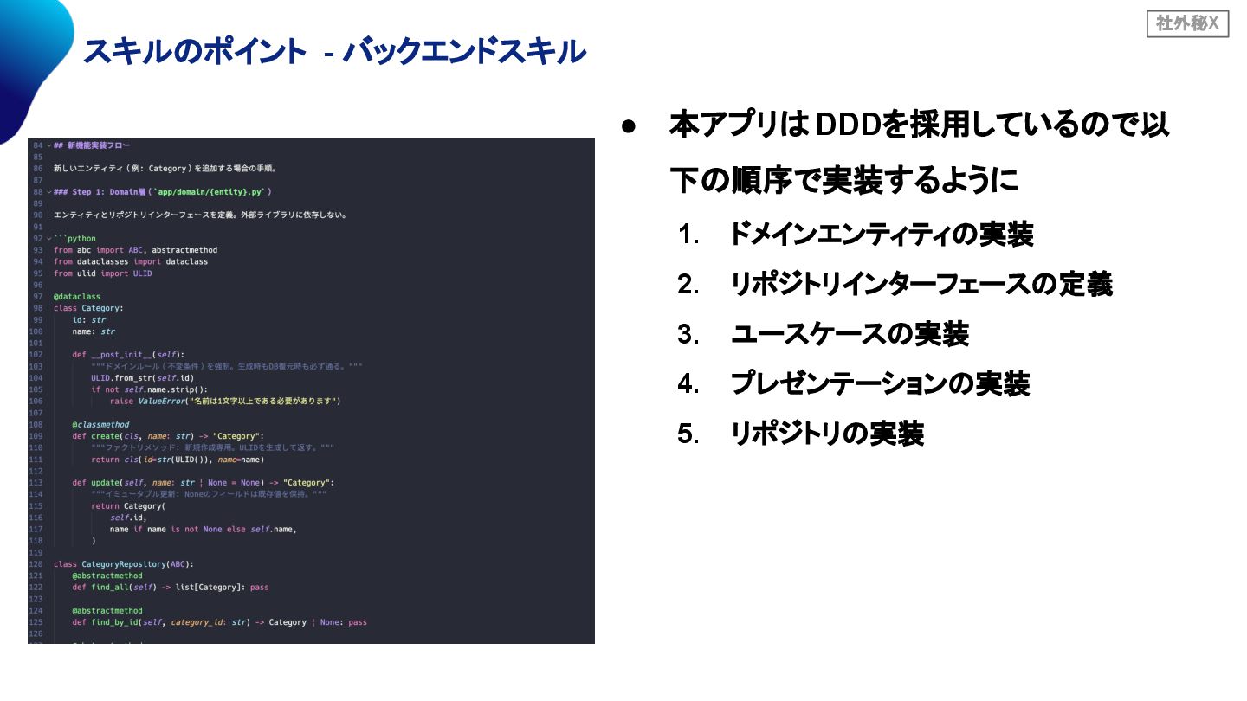
Task: Click the 社外秘X label badge
Action: click(1186, 23)
